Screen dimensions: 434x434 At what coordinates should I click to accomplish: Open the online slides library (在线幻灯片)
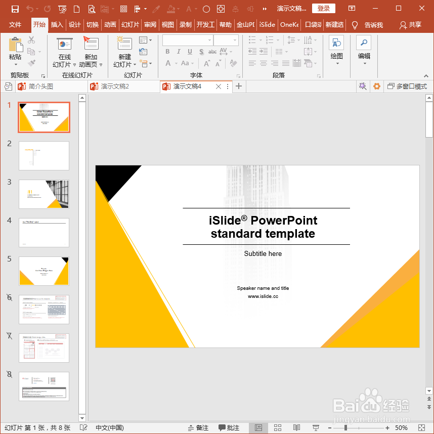[64, 53]
